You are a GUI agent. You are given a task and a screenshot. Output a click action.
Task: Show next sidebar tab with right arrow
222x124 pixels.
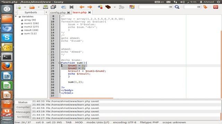pos(46,12)
